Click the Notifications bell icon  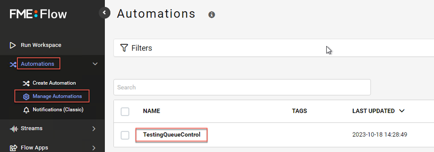pos(26,110)
